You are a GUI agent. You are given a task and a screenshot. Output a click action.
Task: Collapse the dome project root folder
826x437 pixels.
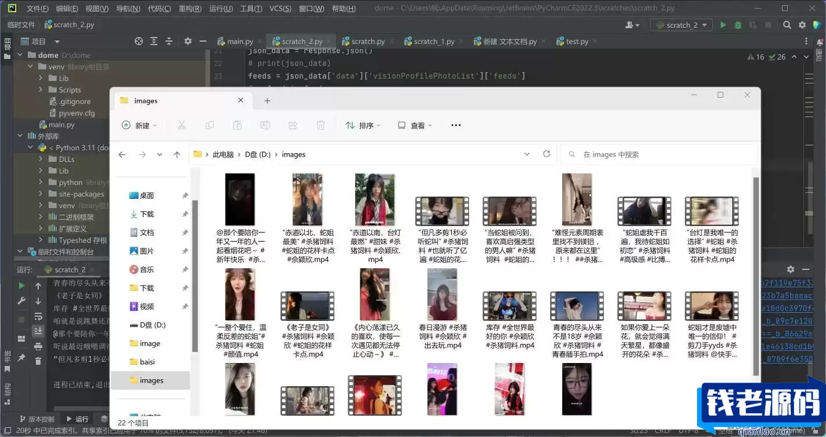click(20, 55)
